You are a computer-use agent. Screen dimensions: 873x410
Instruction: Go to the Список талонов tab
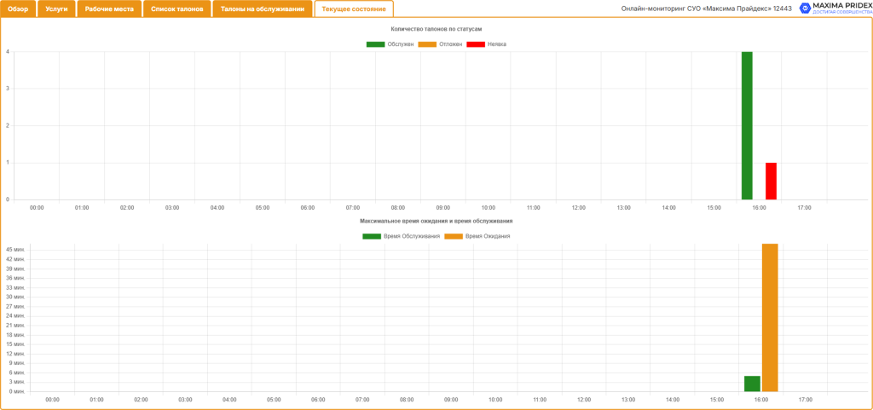(177, 9)
